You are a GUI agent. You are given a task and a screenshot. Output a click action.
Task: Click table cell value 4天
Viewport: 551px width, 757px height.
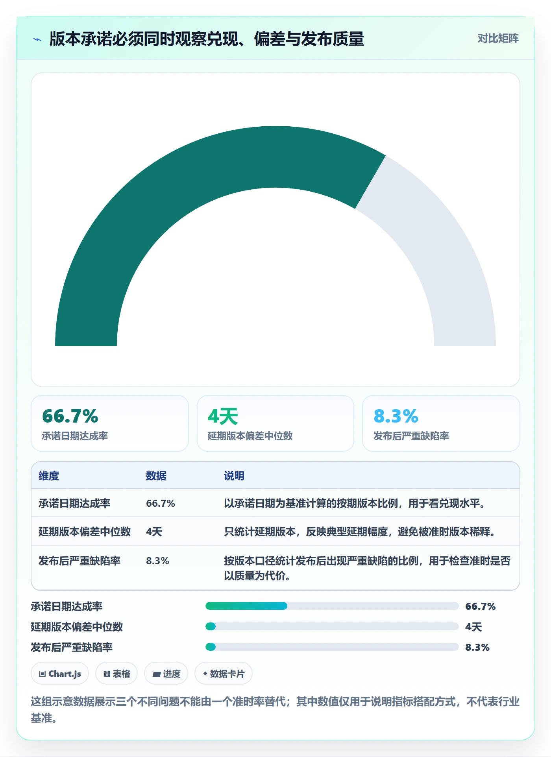point(154,532)
